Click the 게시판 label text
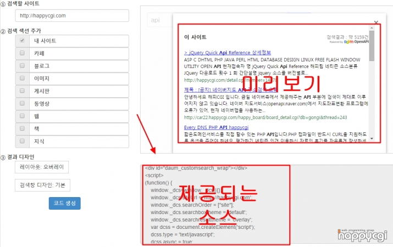The width and height of the screenshot is (393, 247). tap(42, 91)
